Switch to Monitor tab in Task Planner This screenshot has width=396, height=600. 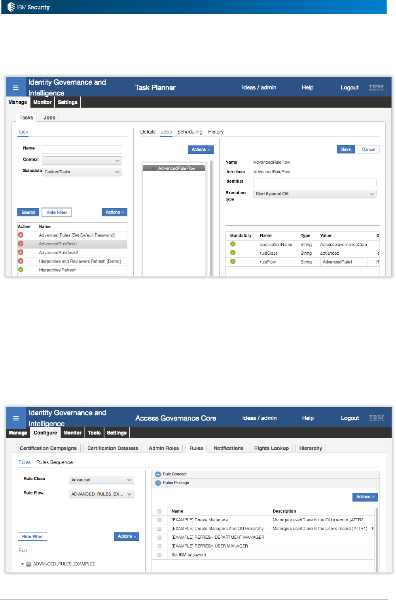click(x=42, y=102)
